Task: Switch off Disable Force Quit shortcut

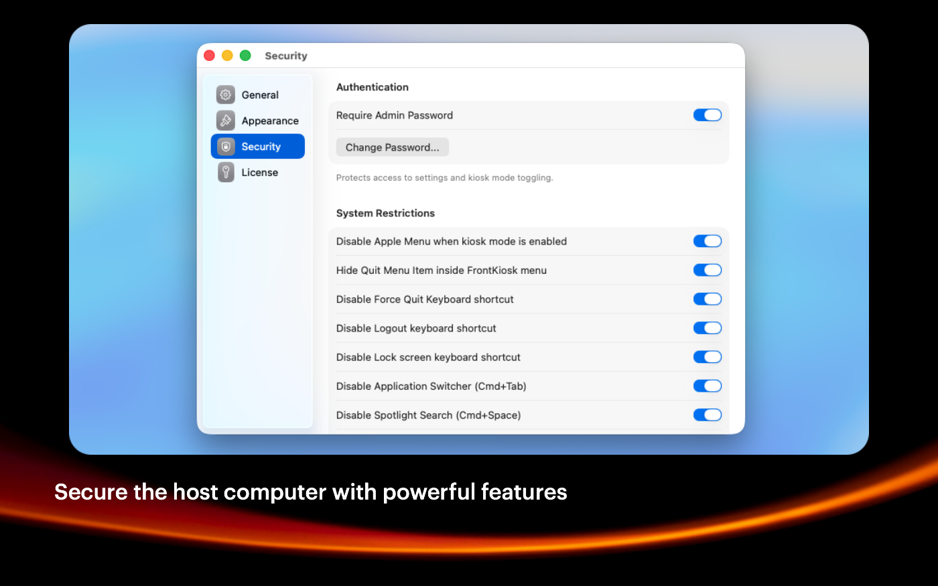Action: coord(707,299)
